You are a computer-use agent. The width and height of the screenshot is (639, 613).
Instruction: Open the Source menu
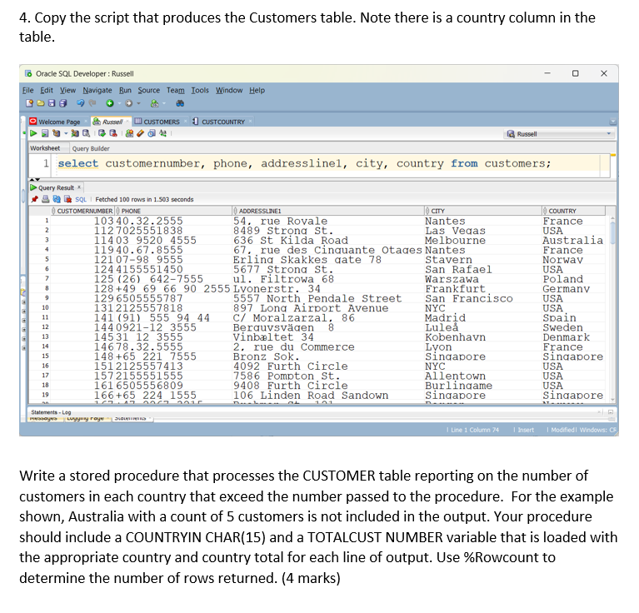tap(149, 90)
